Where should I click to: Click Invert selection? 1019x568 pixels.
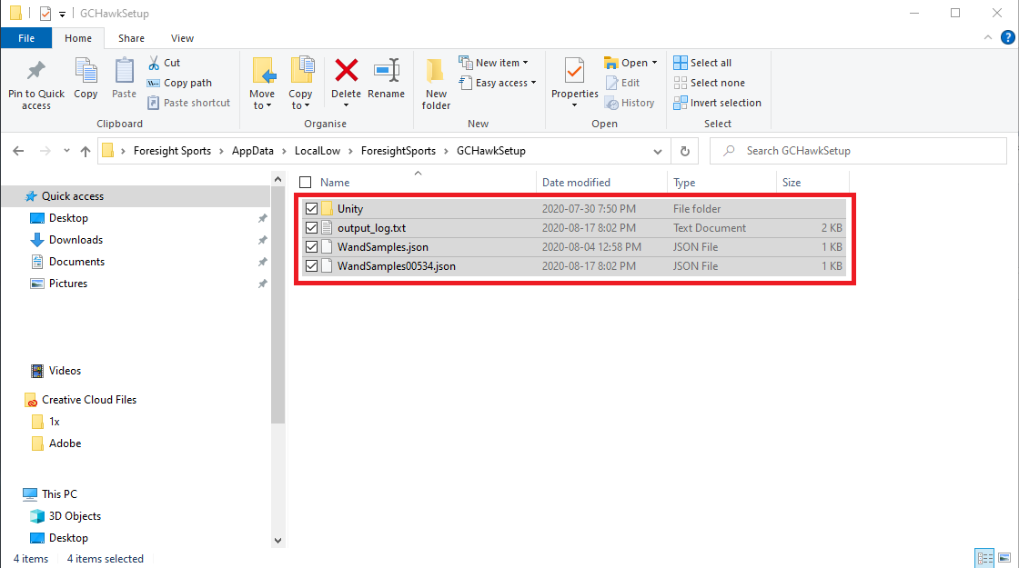pos(718,103)
